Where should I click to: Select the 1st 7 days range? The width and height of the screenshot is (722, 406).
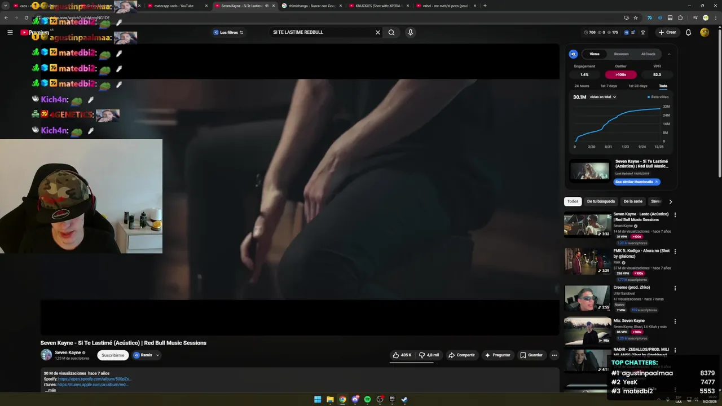609,86
